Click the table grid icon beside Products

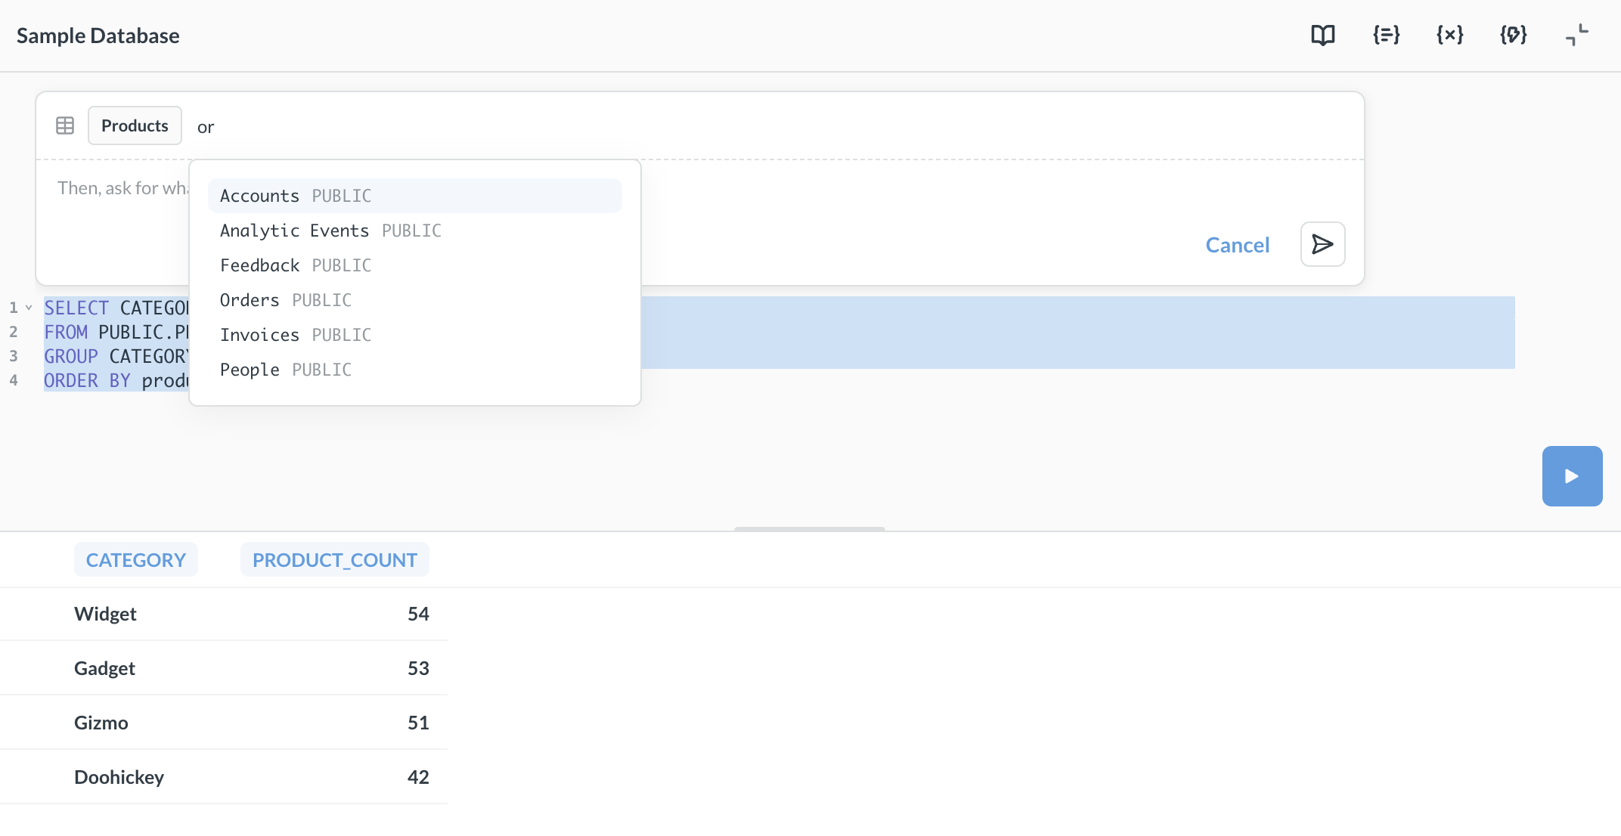coord(65,125)
